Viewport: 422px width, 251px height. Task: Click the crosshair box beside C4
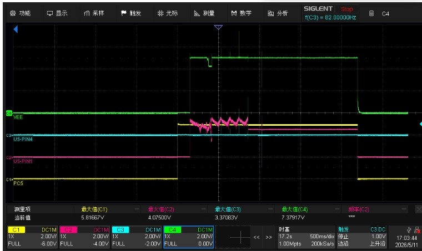[234, 237]
